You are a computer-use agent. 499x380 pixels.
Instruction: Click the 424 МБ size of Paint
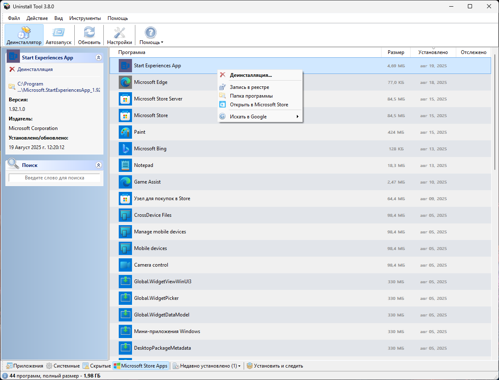[x=396, y=132]
